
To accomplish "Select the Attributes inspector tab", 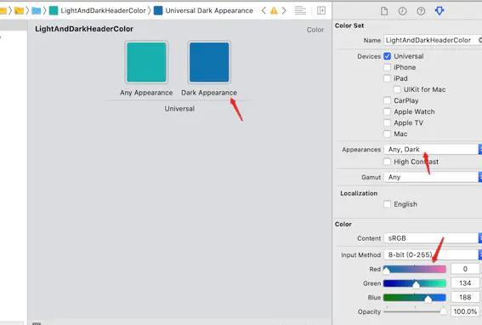I will 439,11.
